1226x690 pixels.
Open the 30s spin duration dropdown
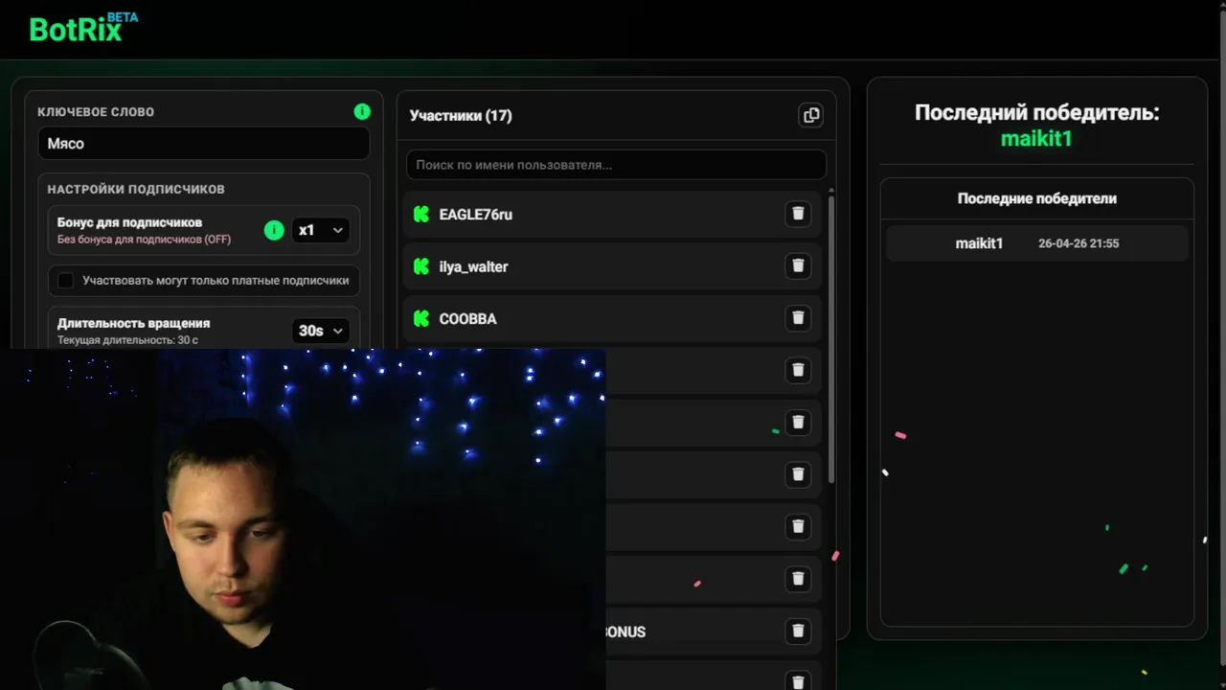(x=320, y=331)
